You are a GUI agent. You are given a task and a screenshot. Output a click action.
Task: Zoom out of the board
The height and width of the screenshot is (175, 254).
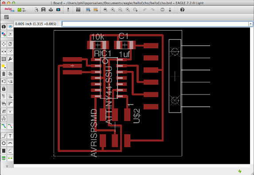click(x=120, y=10)
